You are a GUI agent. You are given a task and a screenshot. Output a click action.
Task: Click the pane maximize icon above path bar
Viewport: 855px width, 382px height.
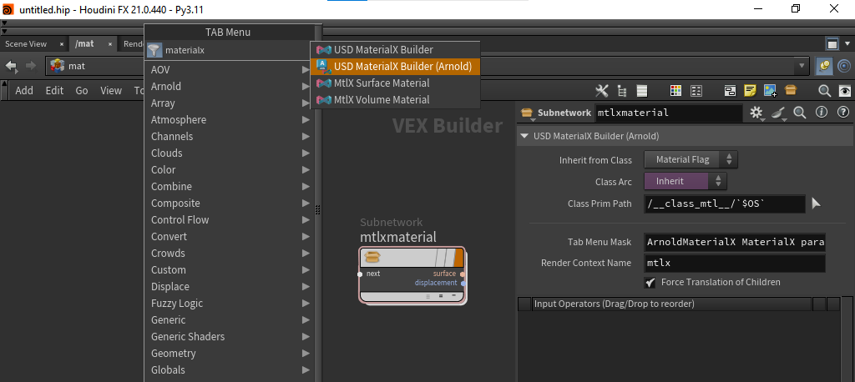832,44
